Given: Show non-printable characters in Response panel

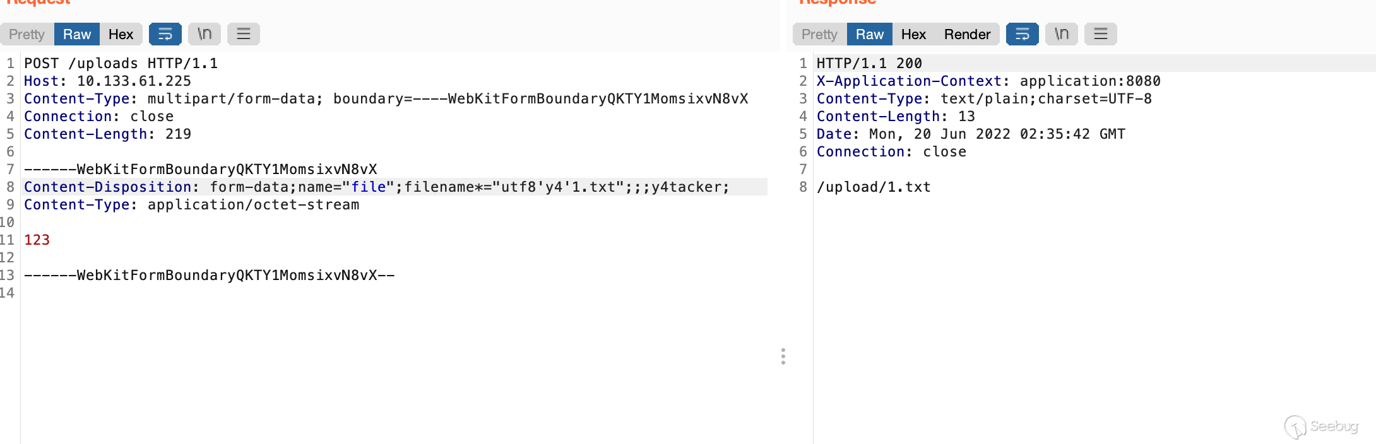Looking at the screenshot, I should (1062, 34).
